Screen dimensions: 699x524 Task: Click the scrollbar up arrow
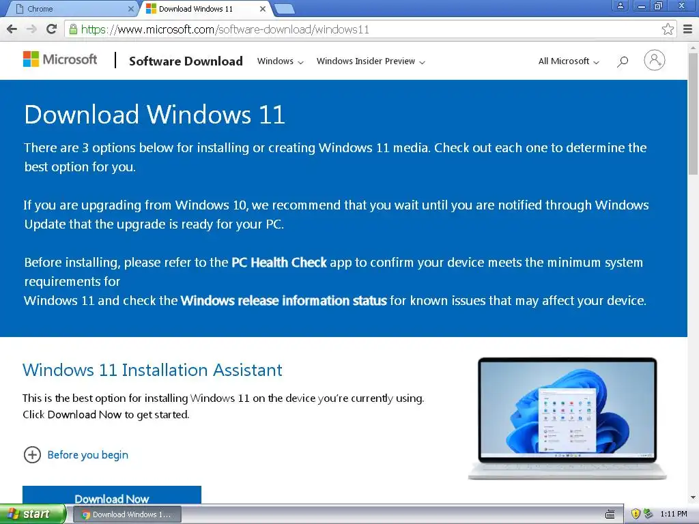point(693,47)
